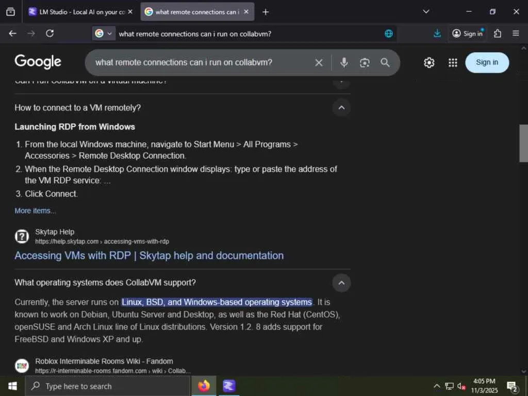Open the network status tray icon
The height and width of the screenshot is (396, 528).
[449, 386]
